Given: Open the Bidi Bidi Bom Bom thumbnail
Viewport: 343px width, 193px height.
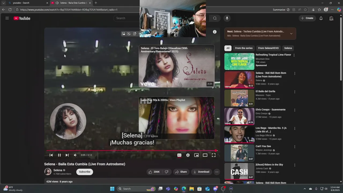Looking at the screenshot, I should tap(239, 80).
